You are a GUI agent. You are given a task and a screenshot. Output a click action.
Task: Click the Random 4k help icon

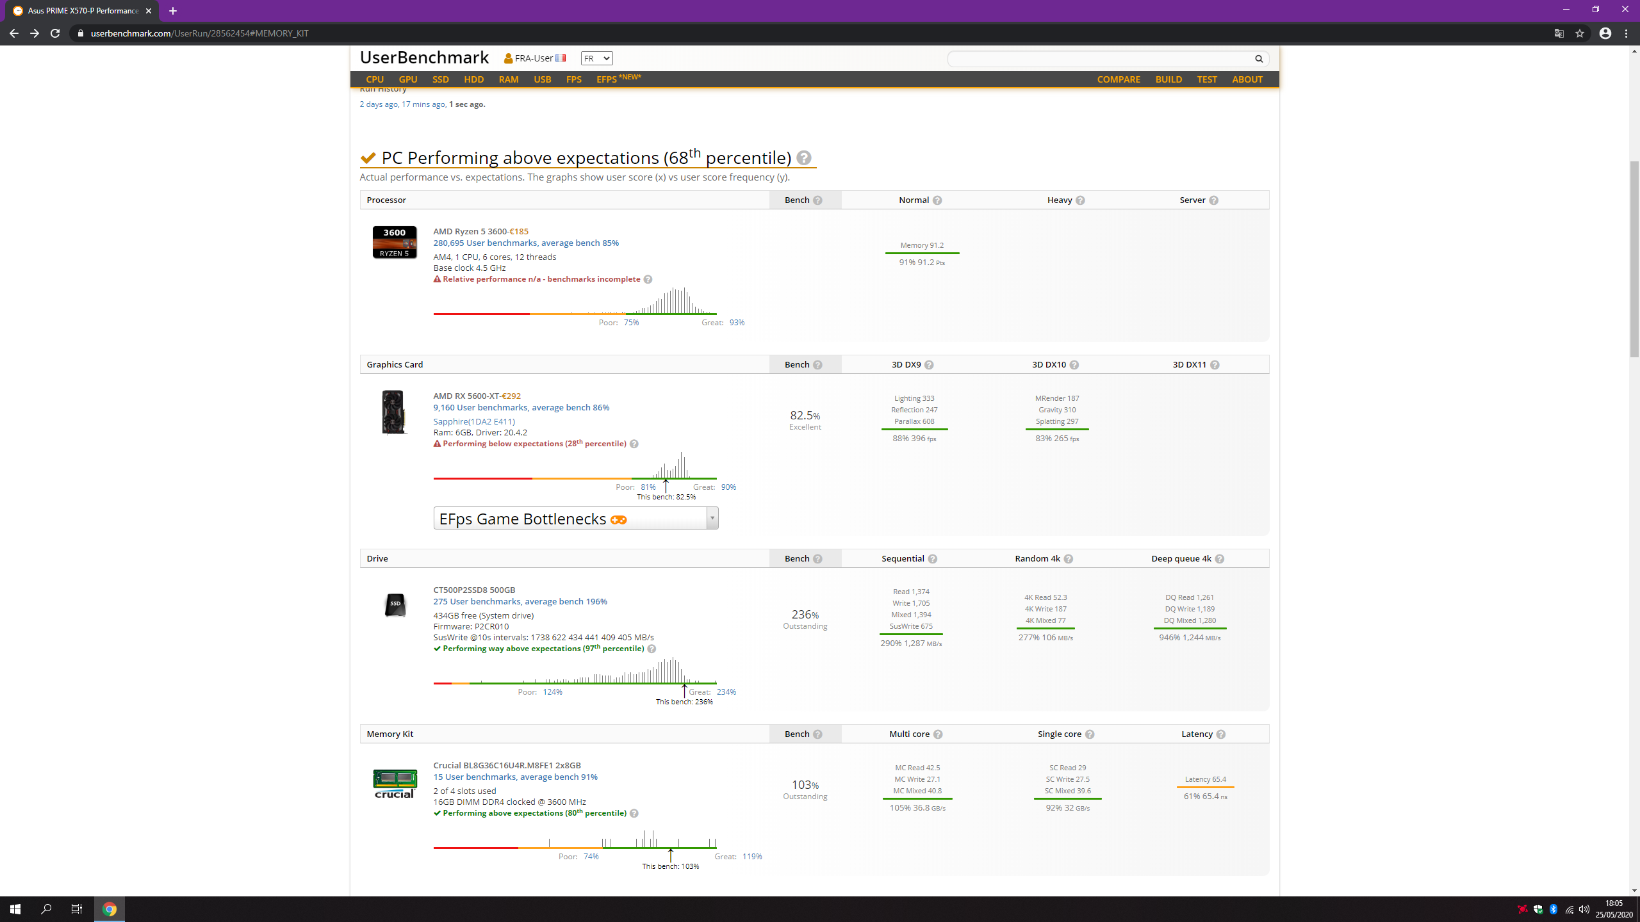pyautogui.click(x=1069, y=559)
